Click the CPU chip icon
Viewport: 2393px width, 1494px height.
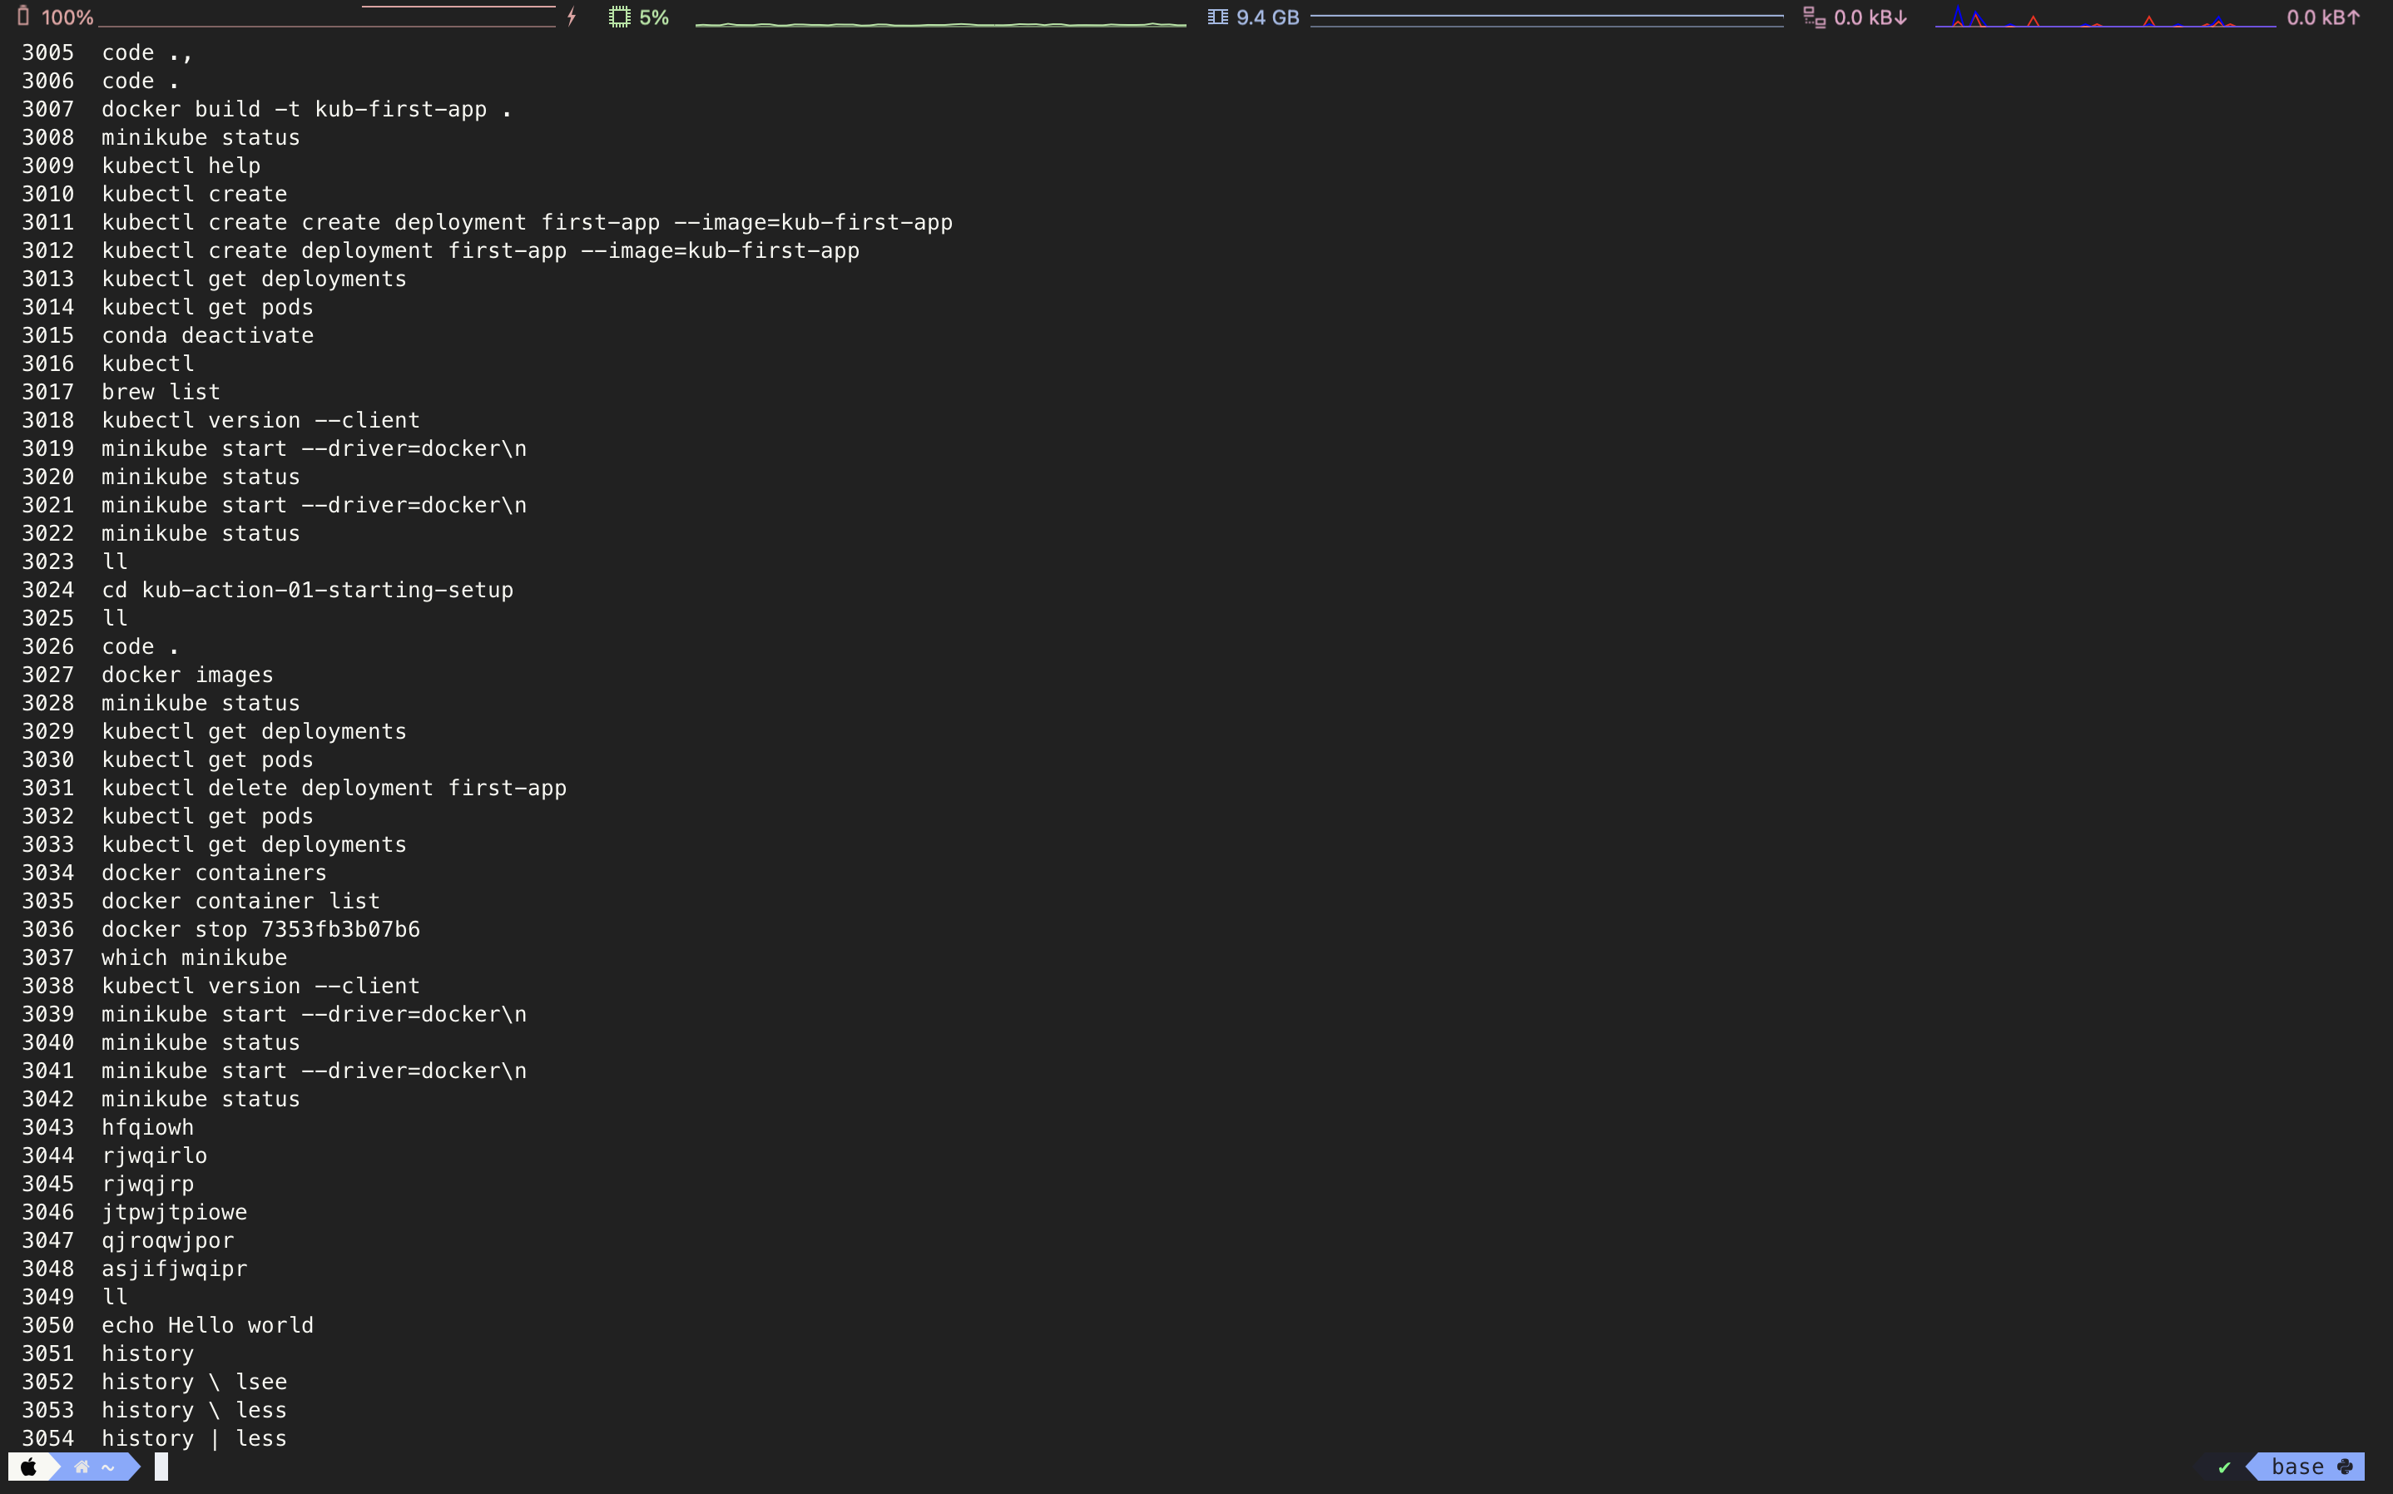tap(620, 17)
